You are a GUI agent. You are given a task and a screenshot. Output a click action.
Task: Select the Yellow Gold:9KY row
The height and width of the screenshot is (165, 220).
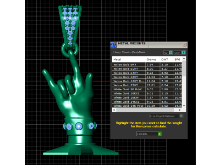(x=147, y=65)
